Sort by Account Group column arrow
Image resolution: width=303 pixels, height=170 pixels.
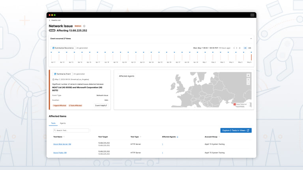coord(219,137)
